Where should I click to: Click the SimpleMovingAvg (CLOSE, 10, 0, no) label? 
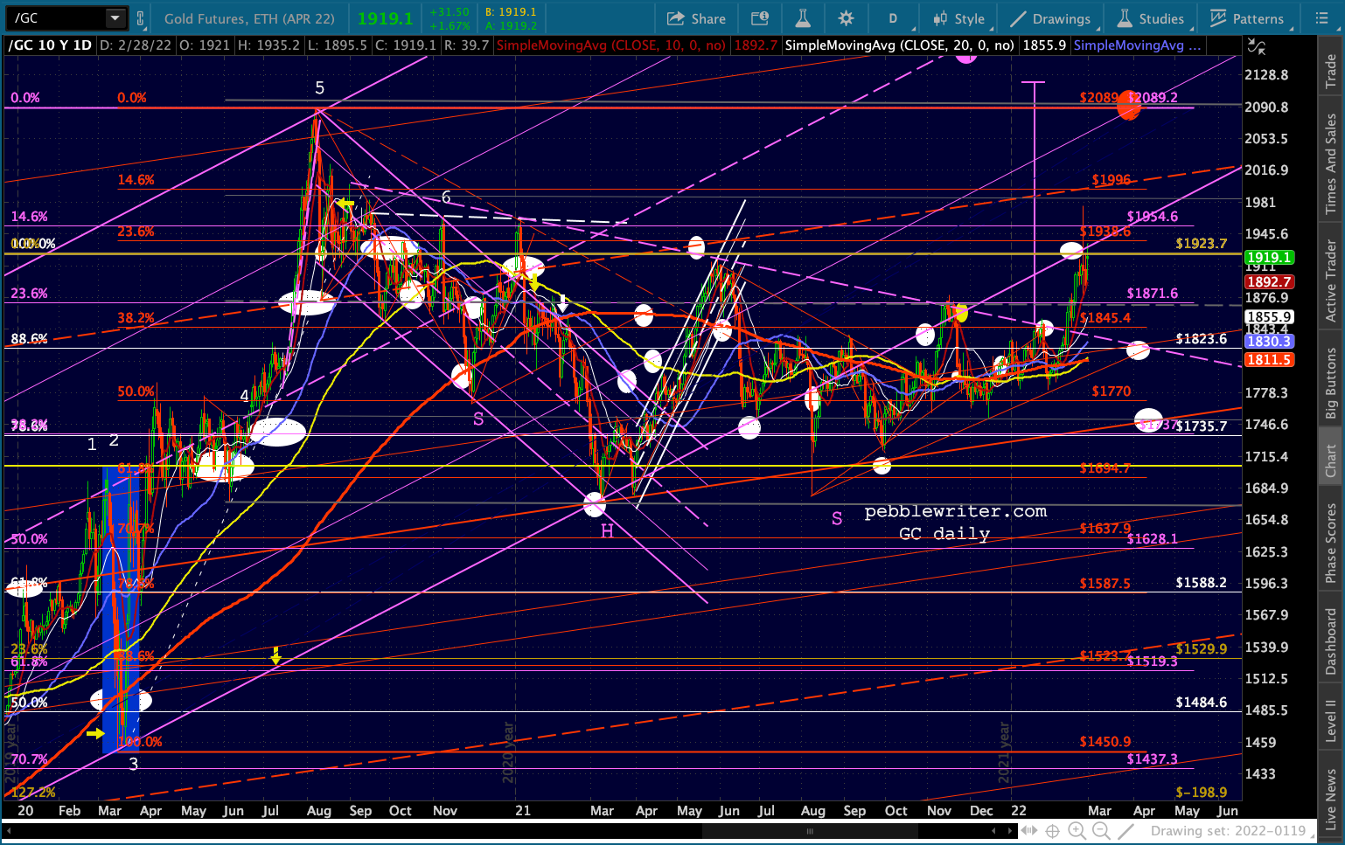click(x=611, y=45)
